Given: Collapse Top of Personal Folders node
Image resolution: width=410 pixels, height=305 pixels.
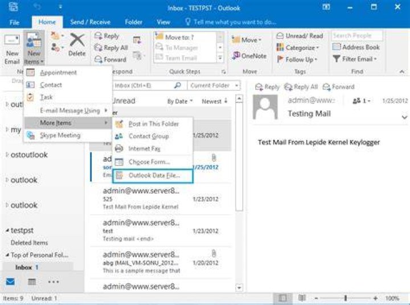Looking at the screenshot, I should point(7,255).
